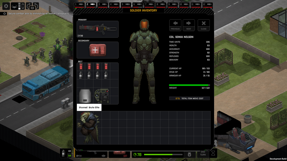Pick up the ballistic shield in belt
Screen dimensions: 287x161
(85, 96)
